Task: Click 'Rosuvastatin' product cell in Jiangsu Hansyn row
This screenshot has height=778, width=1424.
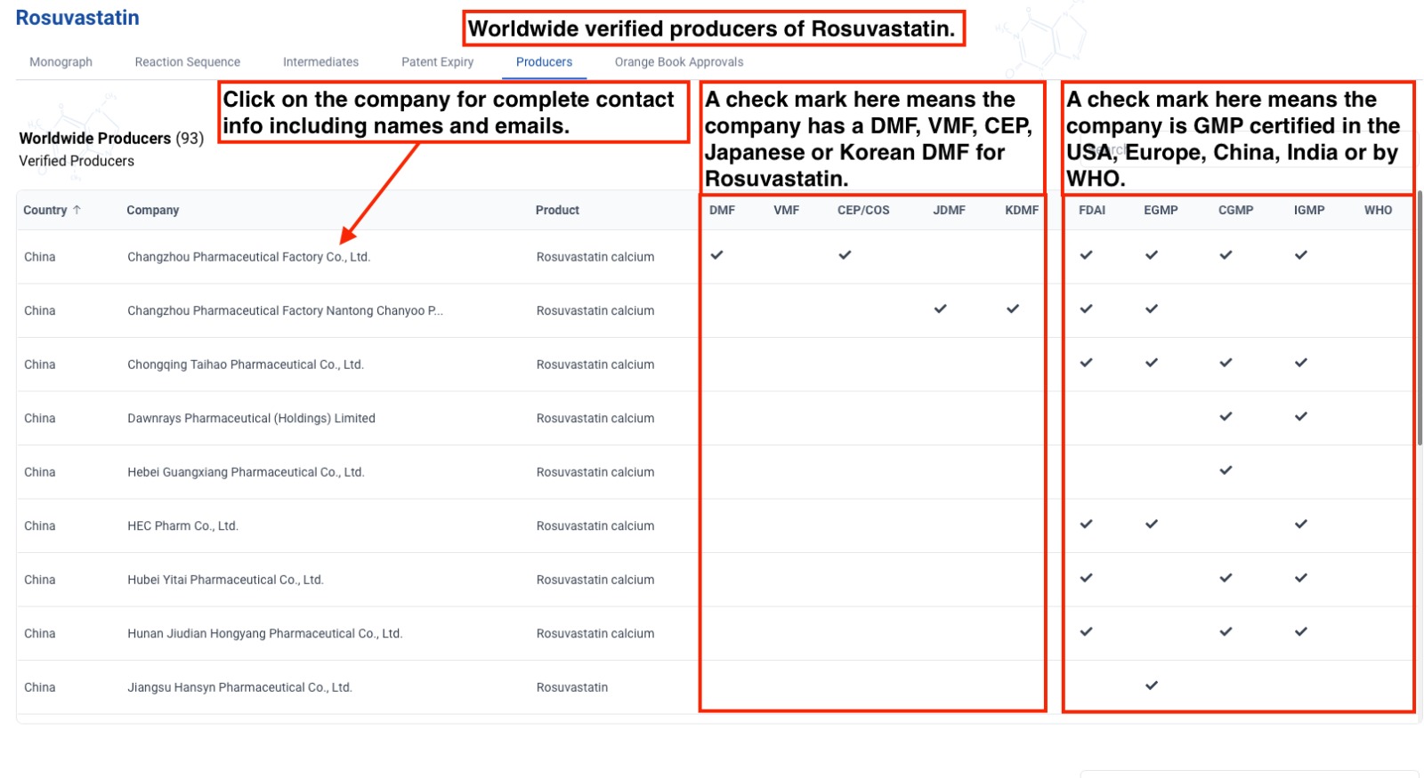Action: [571, 687]
